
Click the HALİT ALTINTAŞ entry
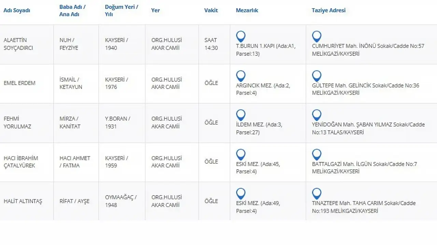tap(23, 201)
